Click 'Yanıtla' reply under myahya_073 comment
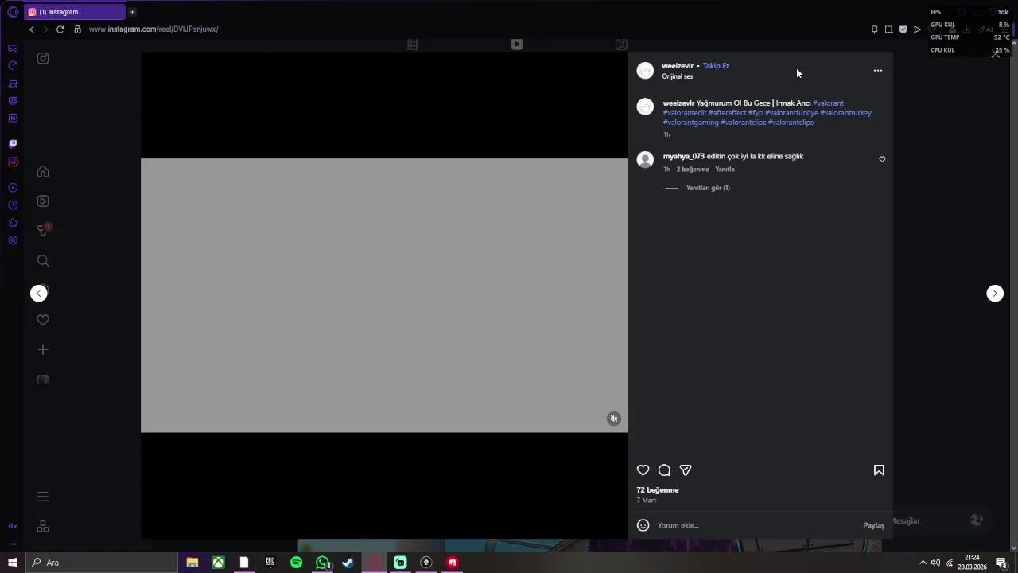 coord(725,170)
